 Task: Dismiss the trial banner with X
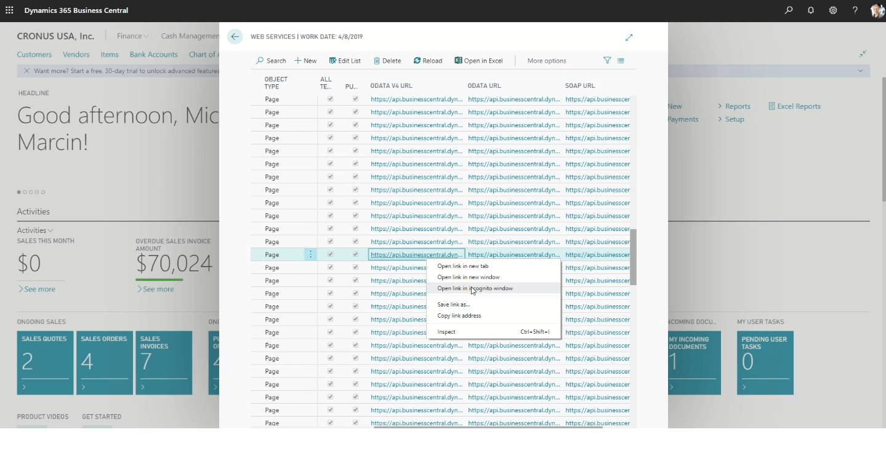pos(26,71)
